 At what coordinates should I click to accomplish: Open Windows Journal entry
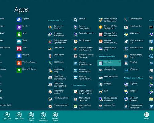pos(133,49)
